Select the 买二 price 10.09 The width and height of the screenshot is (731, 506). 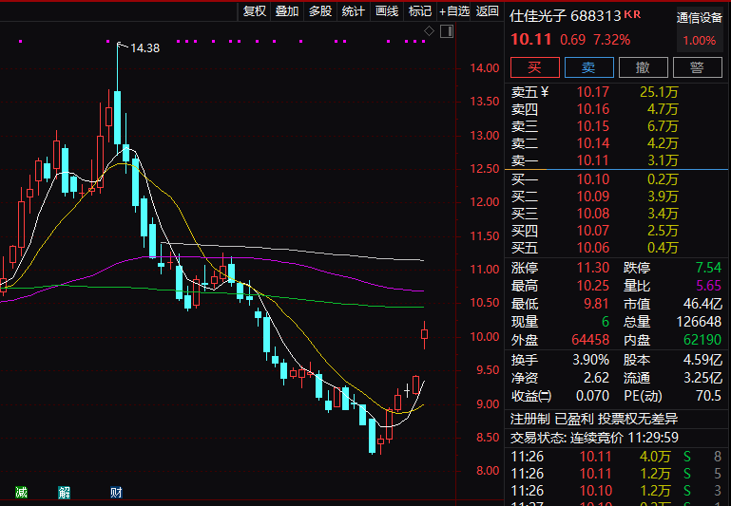[x=593, y=197]
